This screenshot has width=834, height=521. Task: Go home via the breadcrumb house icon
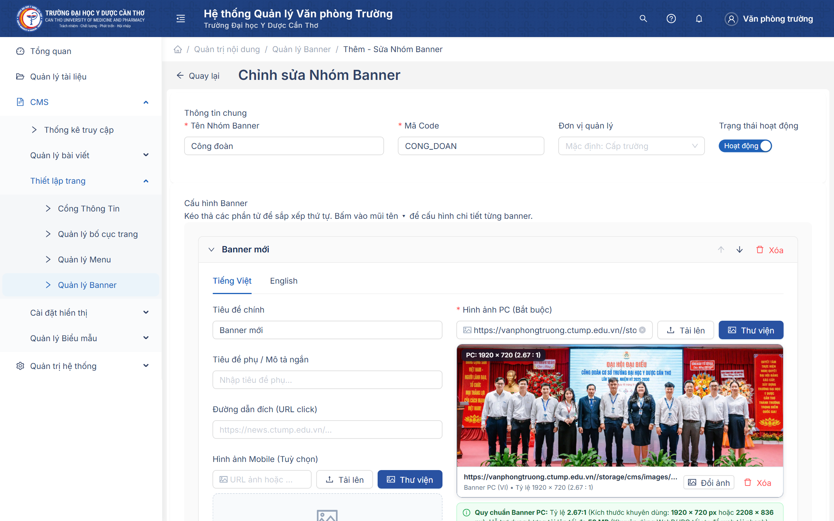(x=178, y=49)
